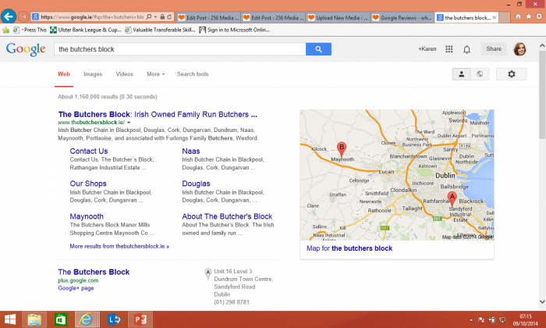Click the Karen profile photo avatar
This screenshot has width=546, height=328.
[520, 49]
